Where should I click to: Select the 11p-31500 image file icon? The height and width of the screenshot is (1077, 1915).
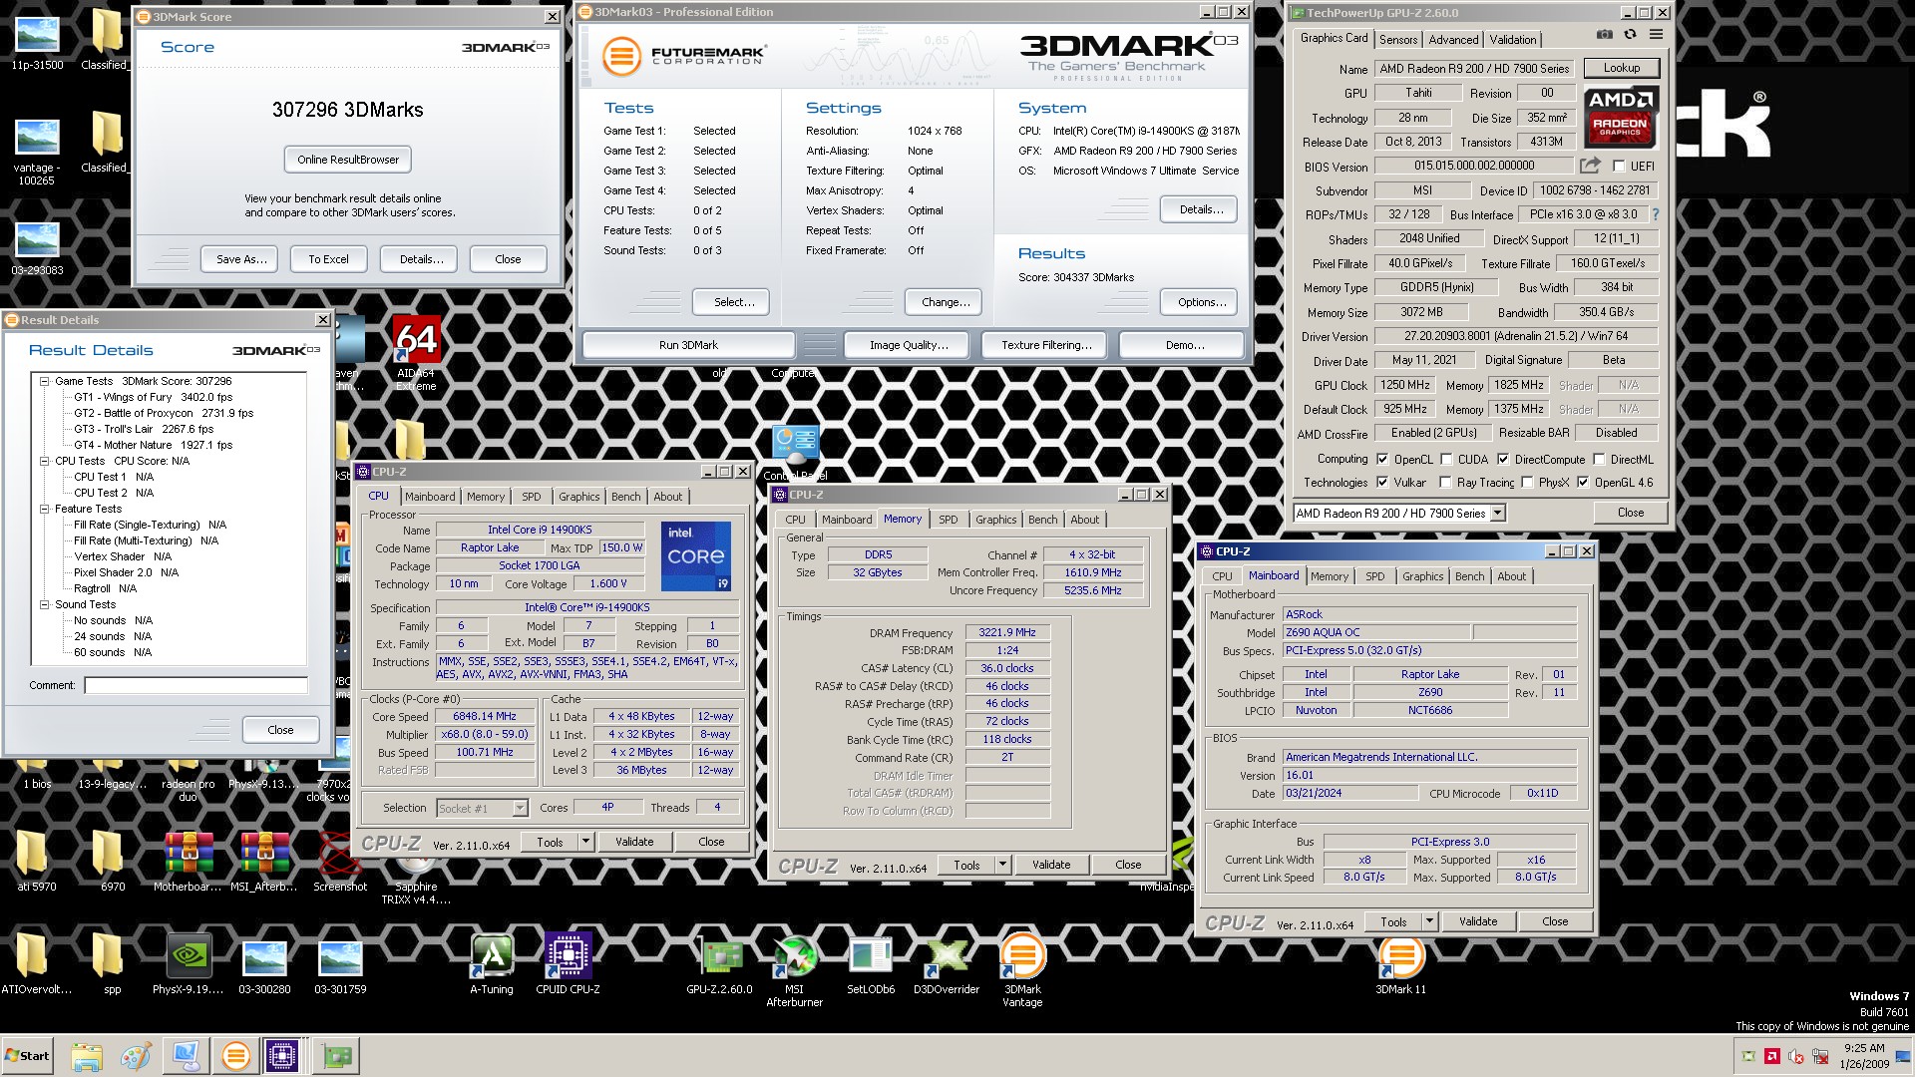point(37,40)
